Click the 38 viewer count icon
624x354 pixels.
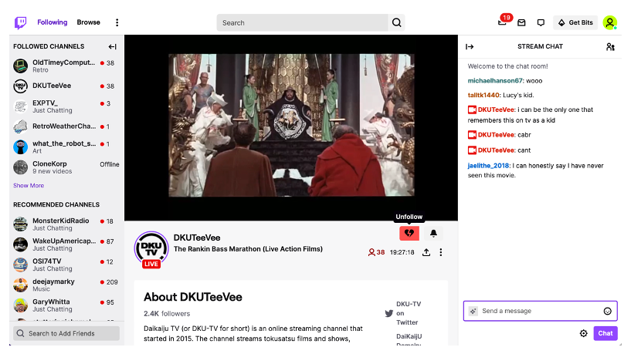pyautogui.click(x=376, y=252)
